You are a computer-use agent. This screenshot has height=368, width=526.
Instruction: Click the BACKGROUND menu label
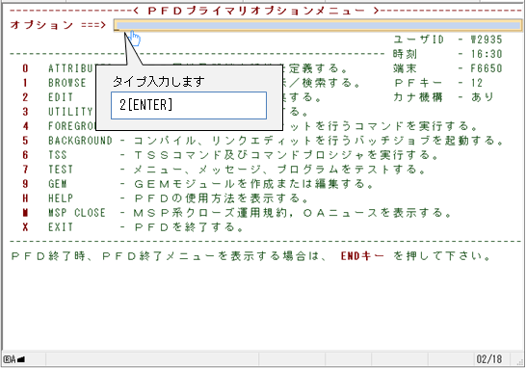click(80, 141)
